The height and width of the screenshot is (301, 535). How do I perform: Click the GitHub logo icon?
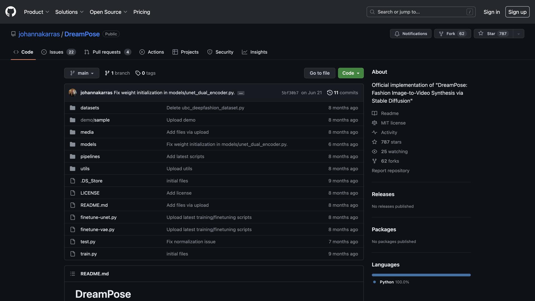[x=11, y=12]
